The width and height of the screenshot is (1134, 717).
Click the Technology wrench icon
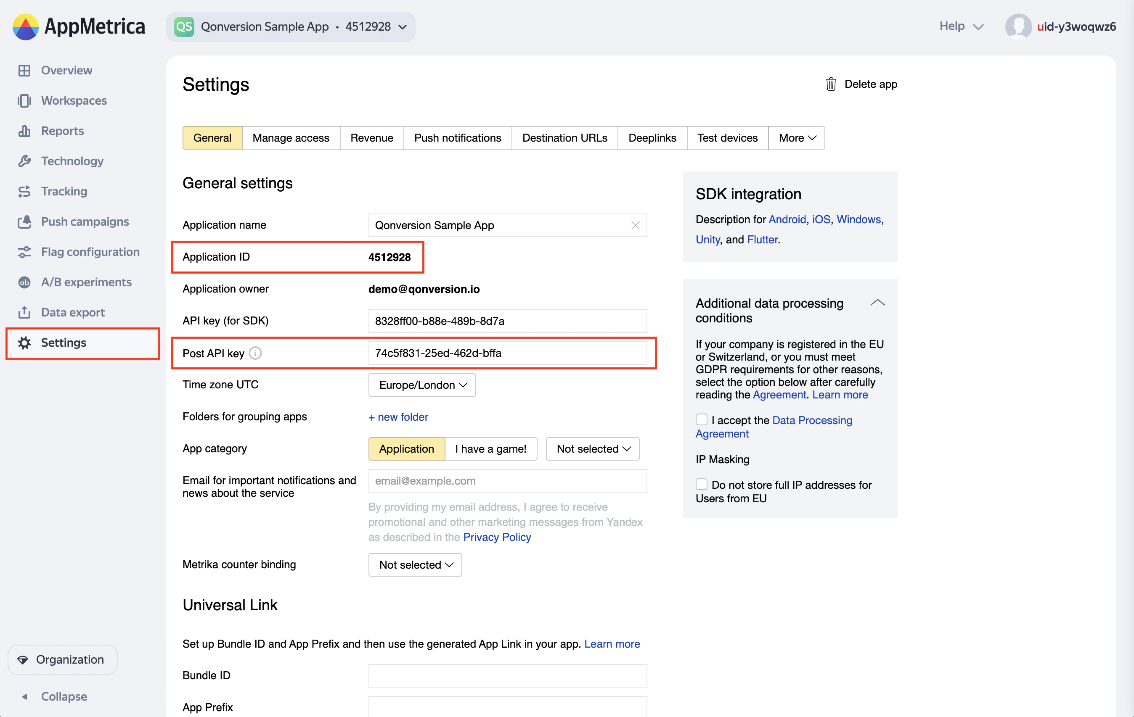click(24, 161)
